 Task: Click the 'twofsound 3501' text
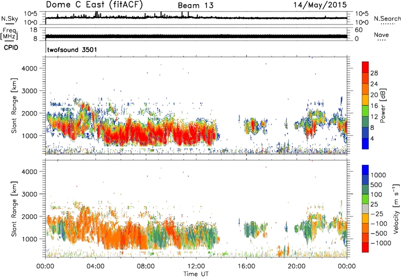tap(72, 49)
